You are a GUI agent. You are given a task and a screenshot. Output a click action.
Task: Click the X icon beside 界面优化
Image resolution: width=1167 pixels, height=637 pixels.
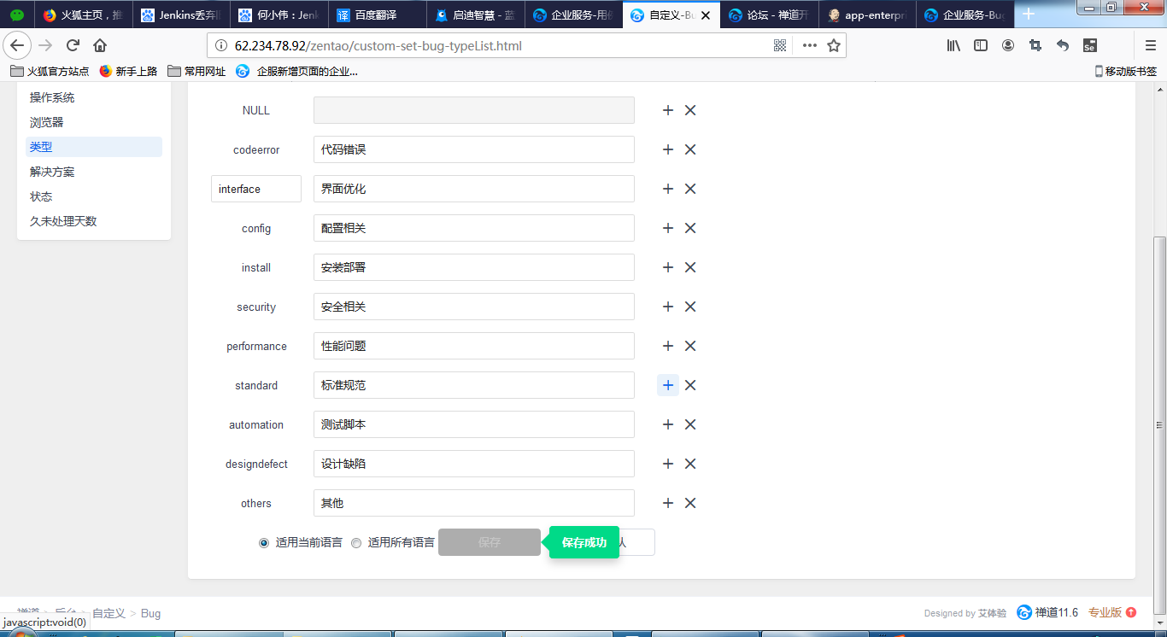point(690,189)
